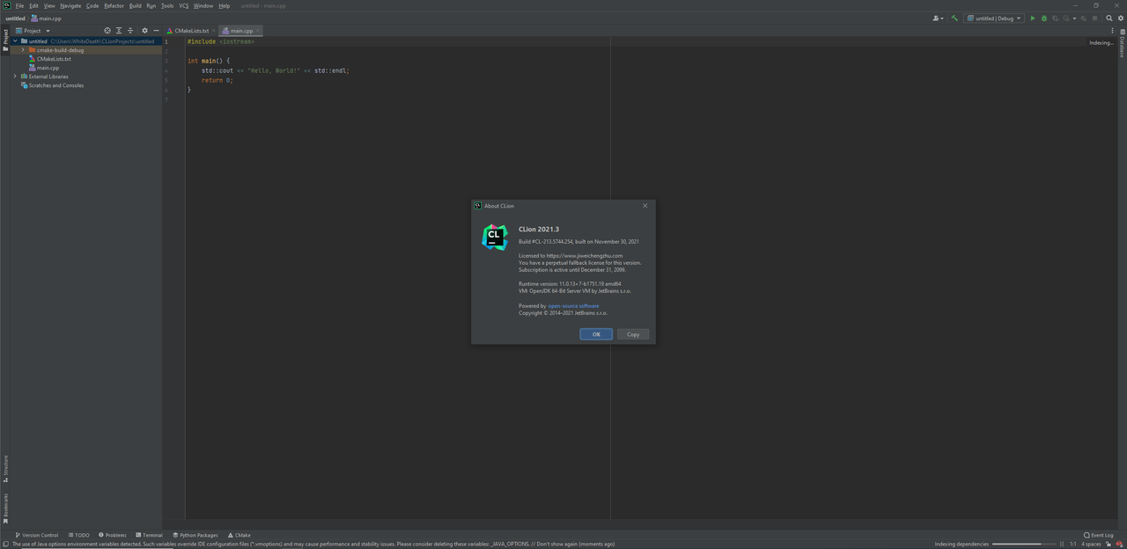The height and width of the screenshot is (549, 1127).
Task: Open the Terminal tool window
Action: pyautogui.click(x=149, y=535)
